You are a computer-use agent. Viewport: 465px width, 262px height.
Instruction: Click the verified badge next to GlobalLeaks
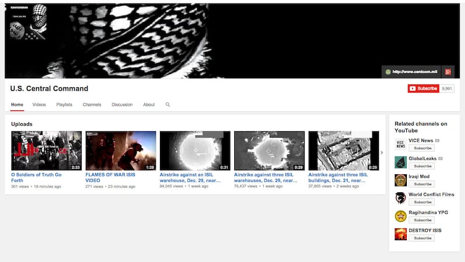click(441, 159)
